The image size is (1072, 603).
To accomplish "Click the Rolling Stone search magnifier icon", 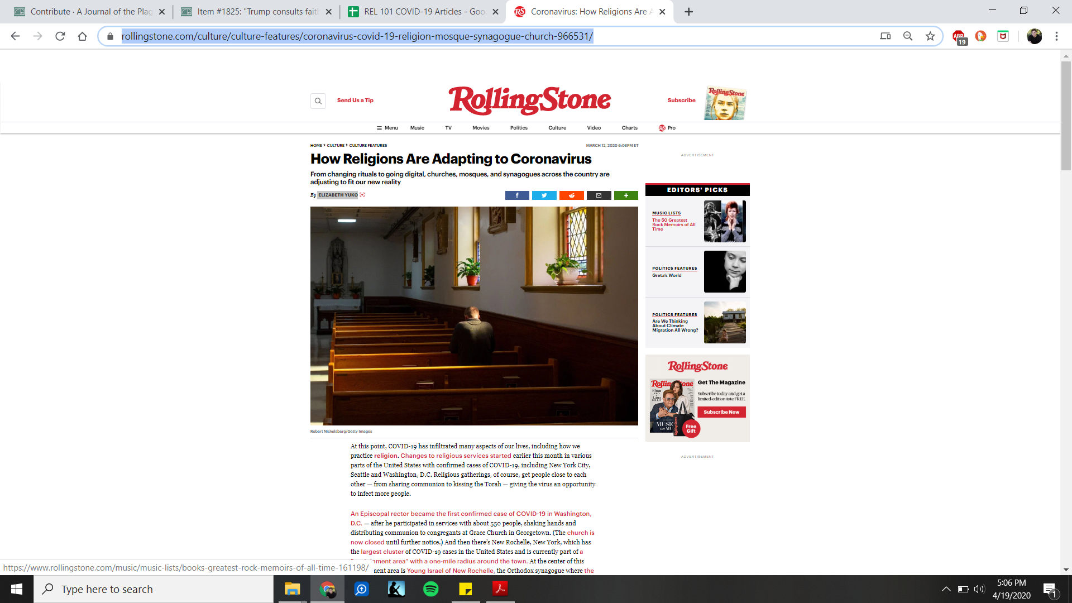I will click(318, 101).
